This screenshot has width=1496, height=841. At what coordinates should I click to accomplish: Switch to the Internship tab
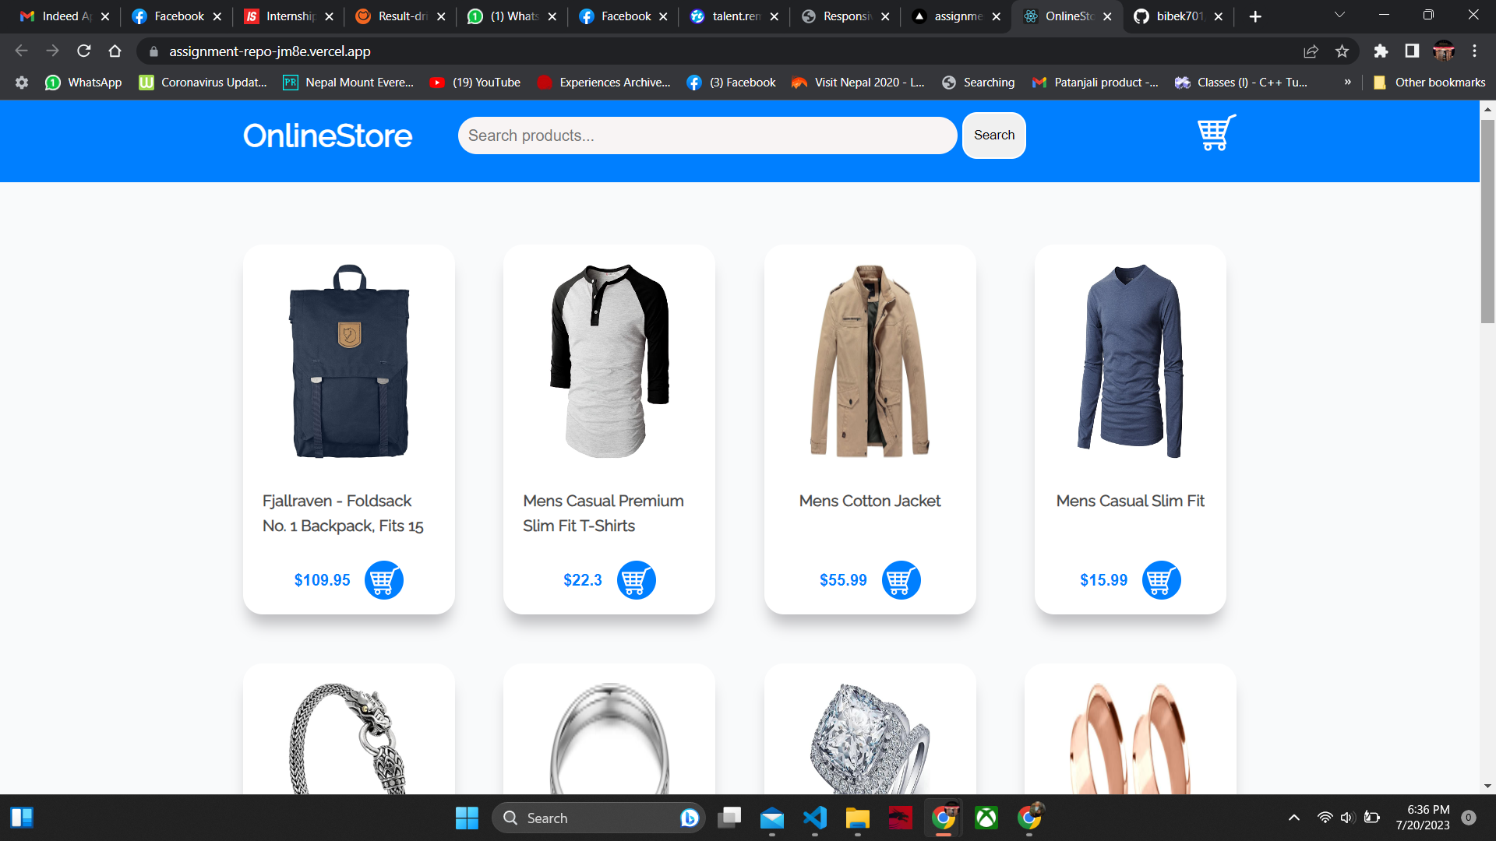click(x=288, y=16)
